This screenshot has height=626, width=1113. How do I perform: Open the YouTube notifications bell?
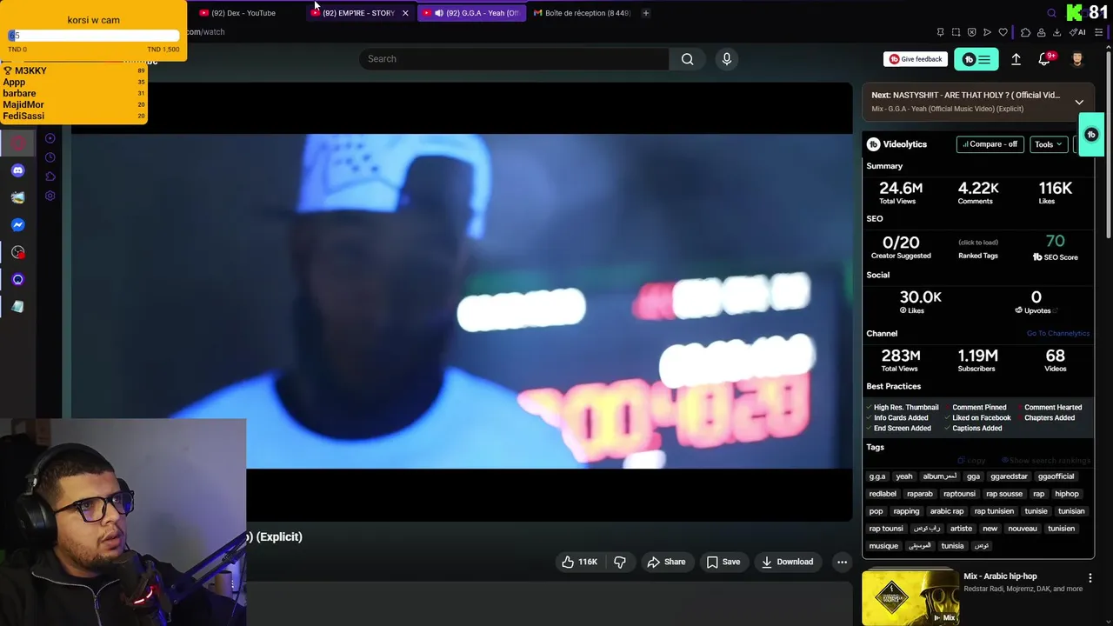coord(1044,59)
